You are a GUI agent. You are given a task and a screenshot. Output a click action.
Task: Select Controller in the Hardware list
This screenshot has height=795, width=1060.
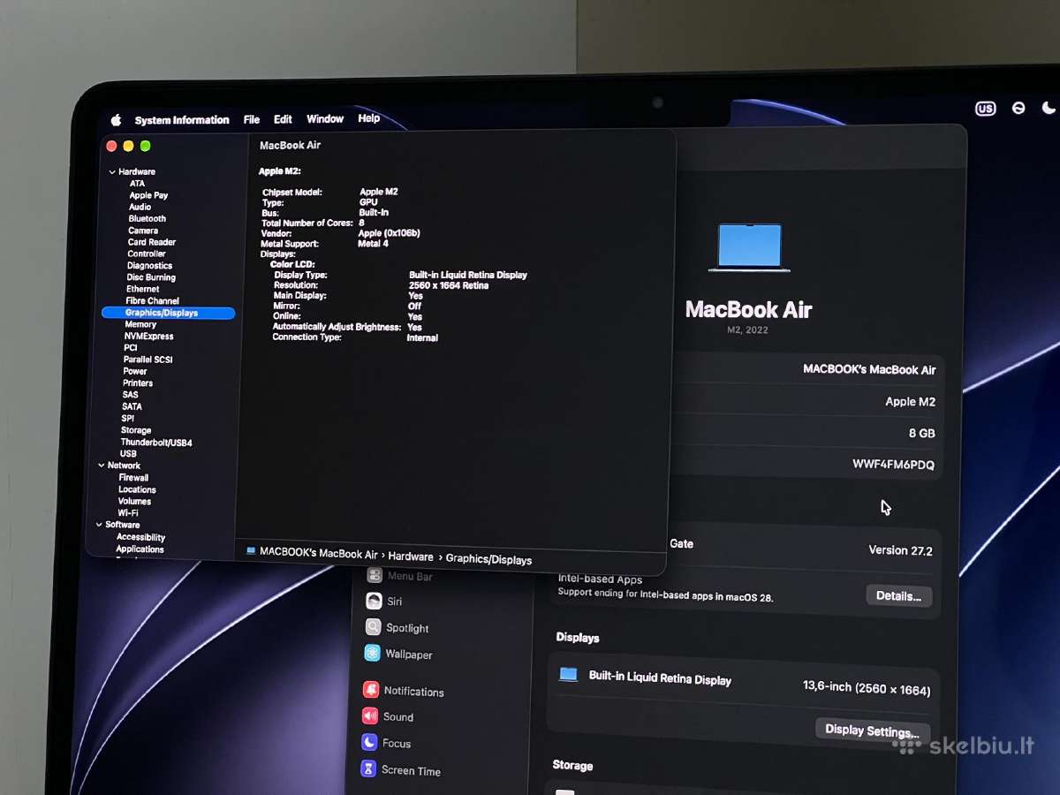147,254
